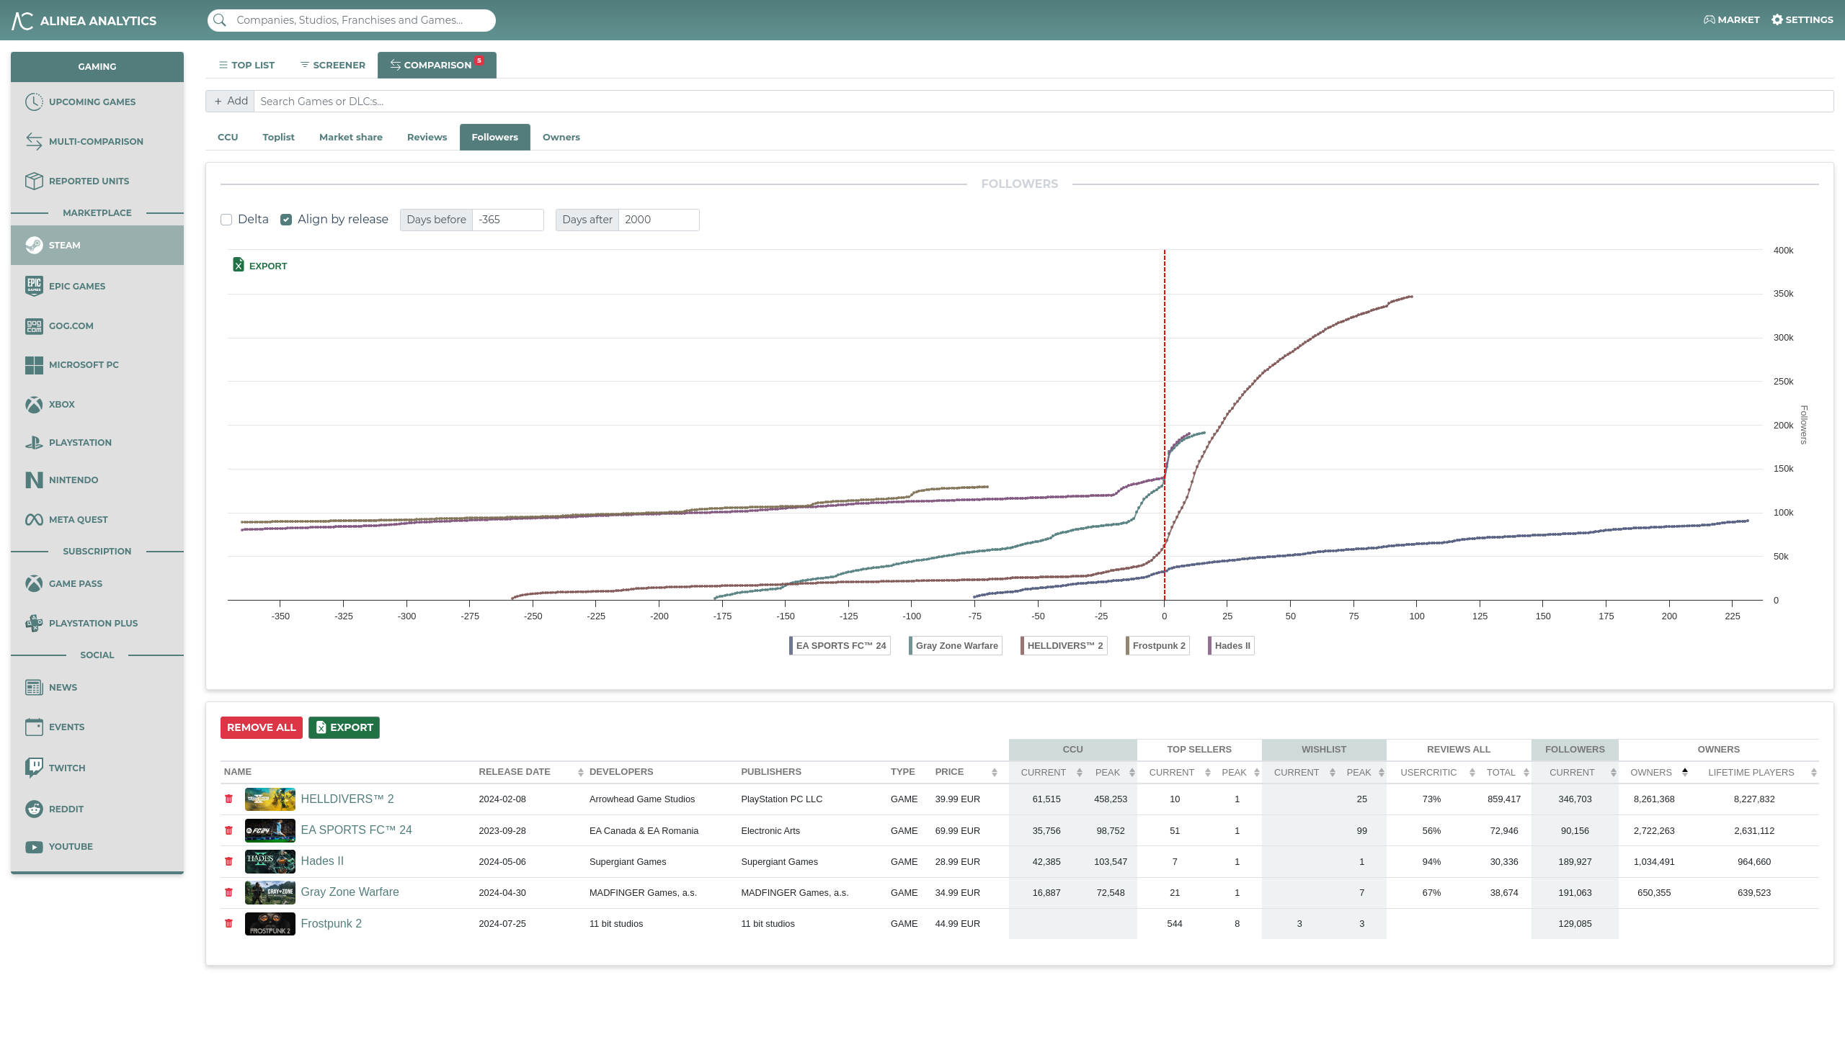The height and width of the screenshot is (1037, 1845).
Task: Switch to CCU chart tab
Action: coord(228,137)
